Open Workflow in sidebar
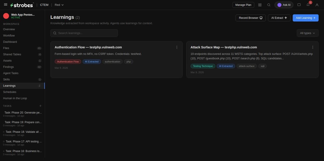 pos(22,35)
